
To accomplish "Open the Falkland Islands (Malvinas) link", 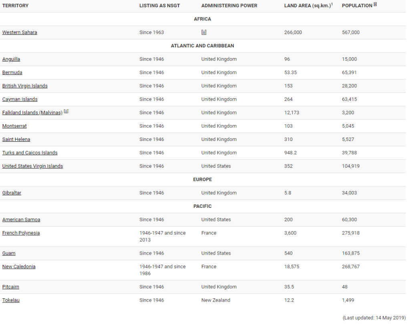I will tap(32, 113).
